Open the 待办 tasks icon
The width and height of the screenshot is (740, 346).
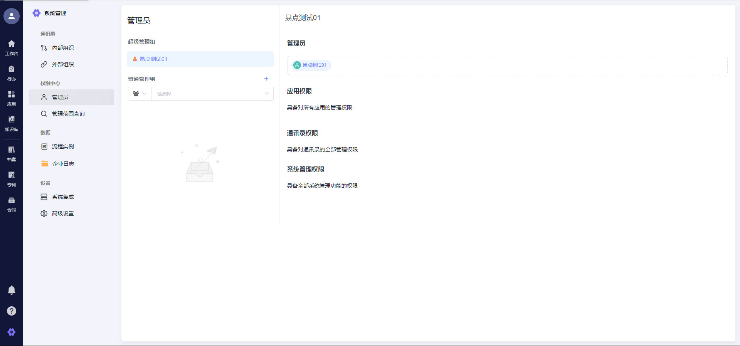(x=12, y=73)
